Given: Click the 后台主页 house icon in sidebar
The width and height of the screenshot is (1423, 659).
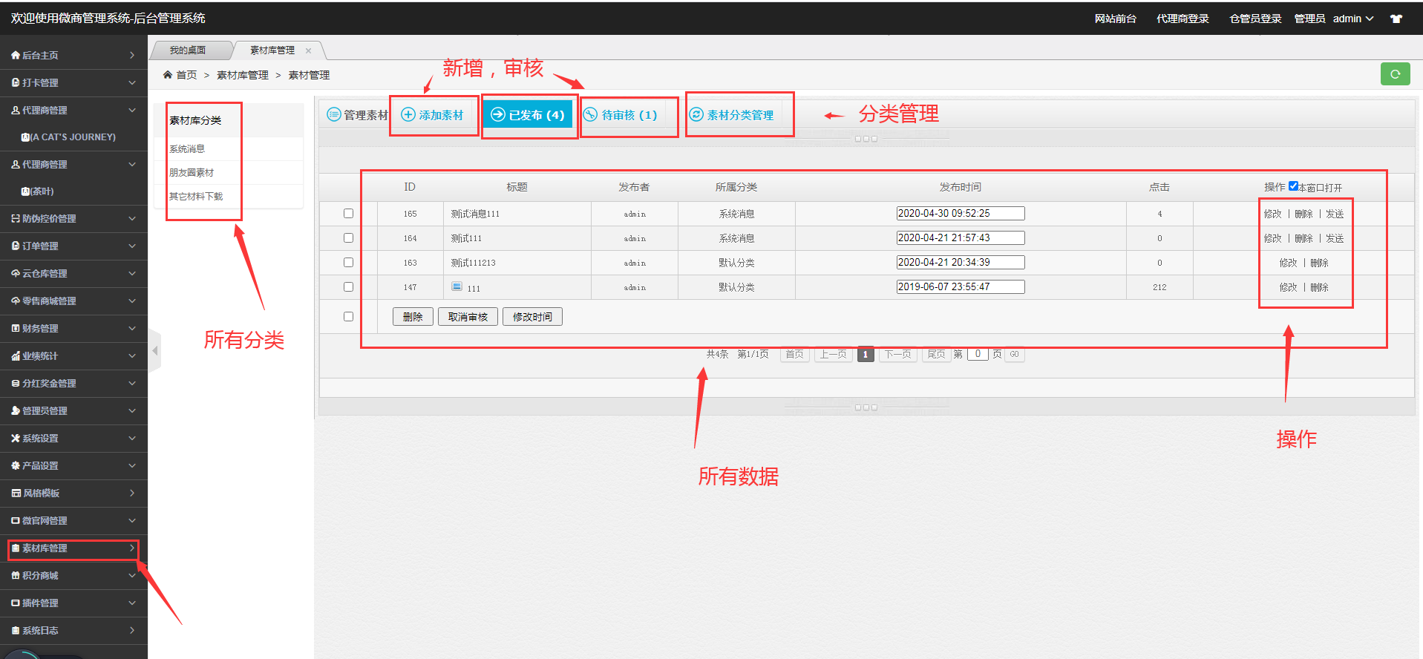Looking at the screenshot, I should tap(16, 55).
